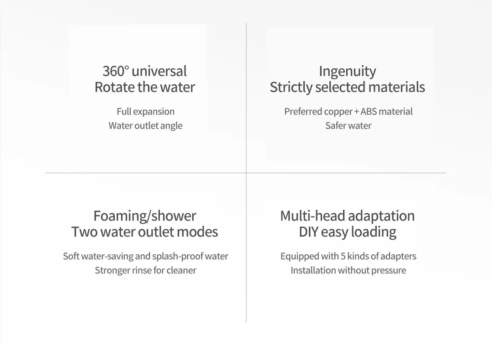Select 'DIY easy loading' headline
The height and width of the screenshot is (345, 492).
click(x=347, y=232)
